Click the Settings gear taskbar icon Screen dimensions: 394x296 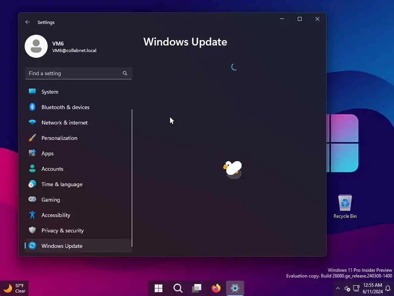(x=235, y=288)
